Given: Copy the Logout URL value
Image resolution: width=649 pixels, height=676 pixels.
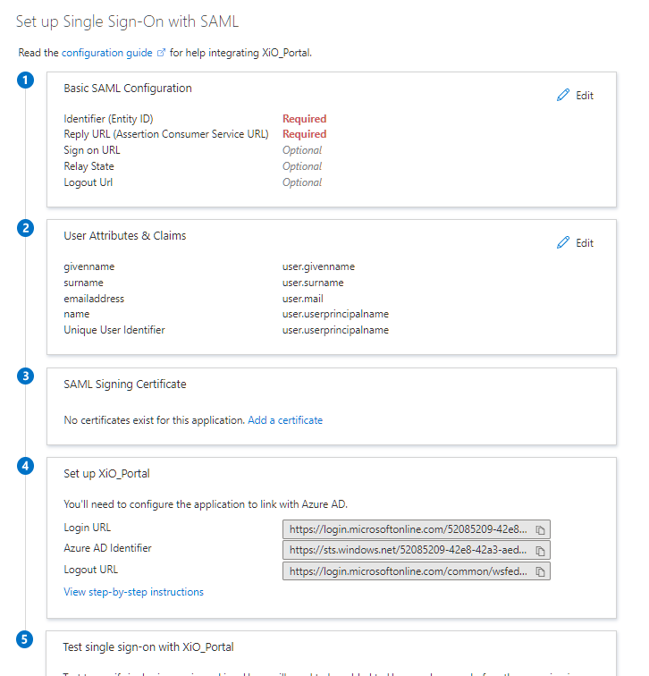Looking at the screenshot, I should click(540, 571).
